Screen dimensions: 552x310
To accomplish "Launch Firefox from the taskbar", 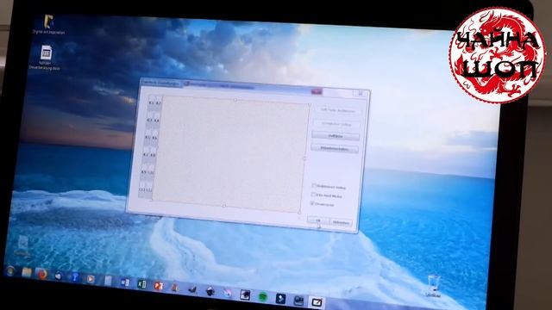I will pyautogui.click(x=42, y=274).
